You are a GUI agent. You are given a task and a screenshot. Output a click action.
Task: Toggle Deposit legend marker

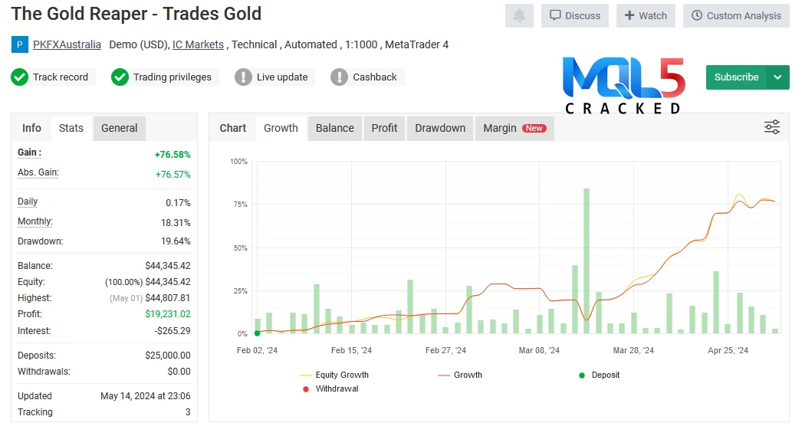coord(599,375)
